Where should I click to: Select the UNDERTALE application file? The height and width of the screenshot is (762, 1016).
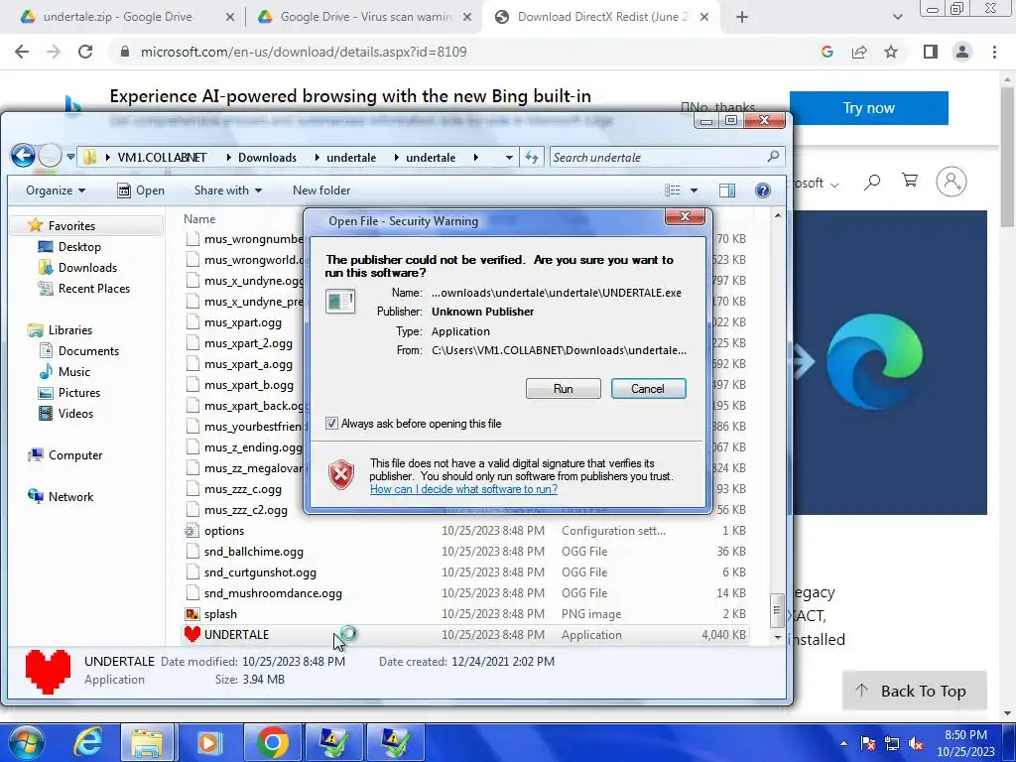(465, 635)
